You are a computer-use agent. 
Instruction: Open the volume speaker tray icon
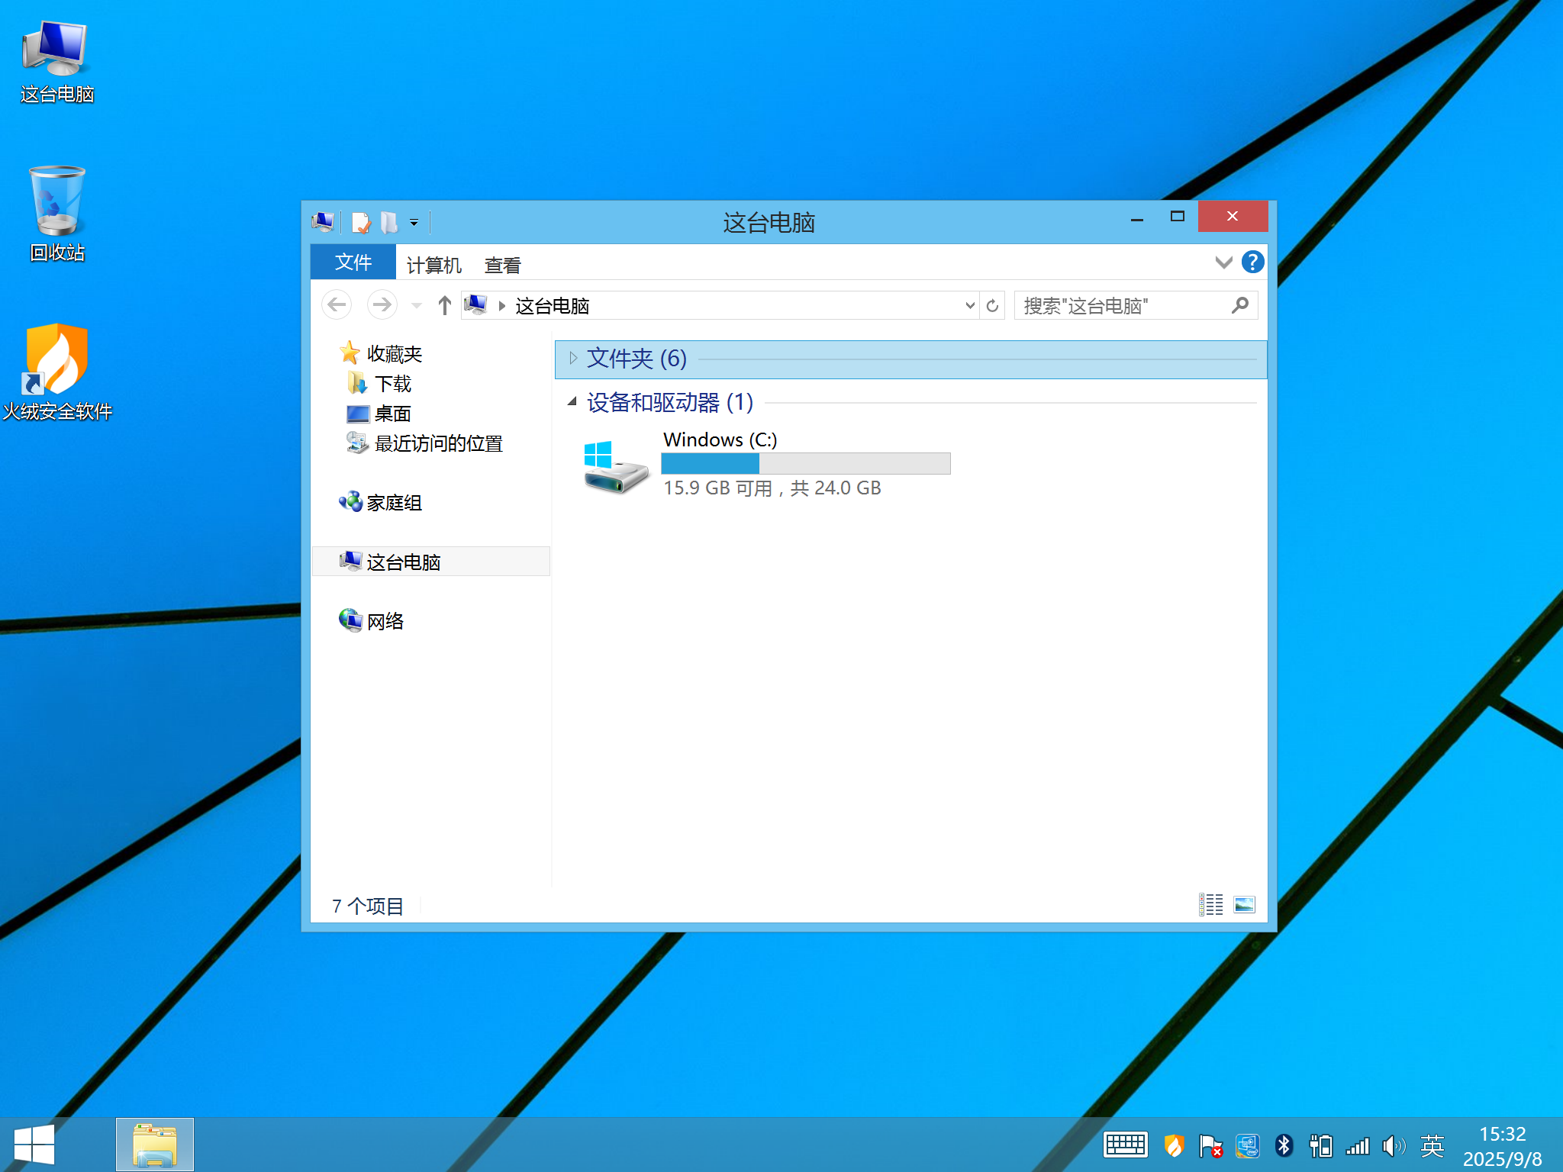point(1394,1145)
